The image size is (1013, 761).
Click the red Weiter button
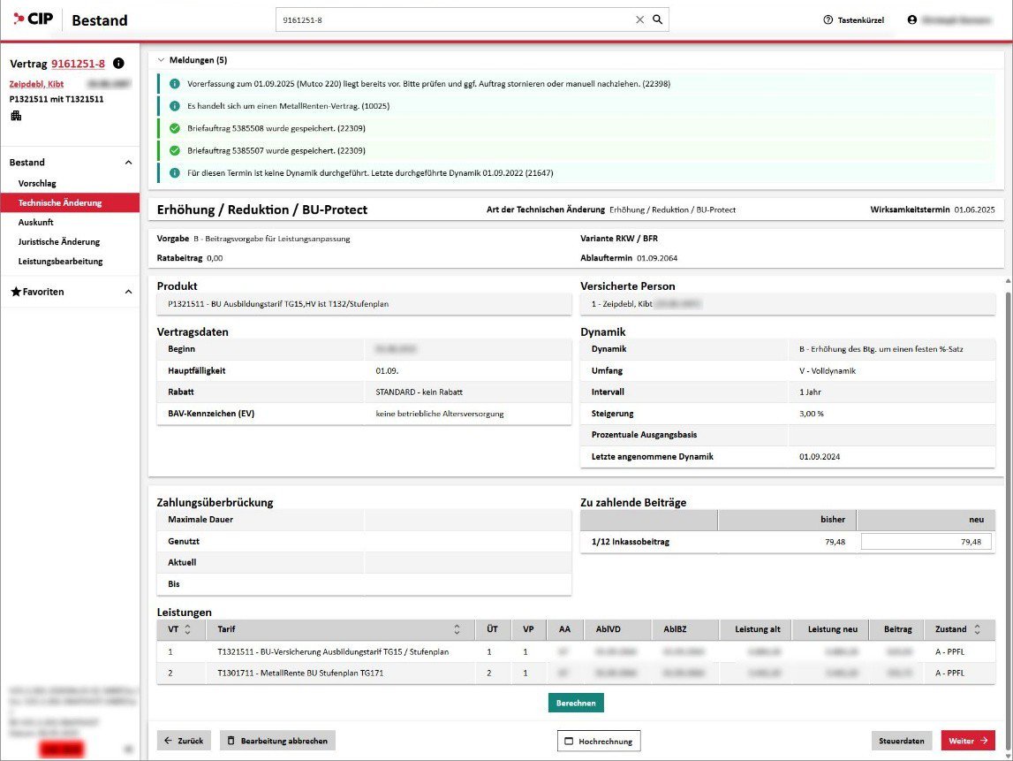click(x=968, y=741)
